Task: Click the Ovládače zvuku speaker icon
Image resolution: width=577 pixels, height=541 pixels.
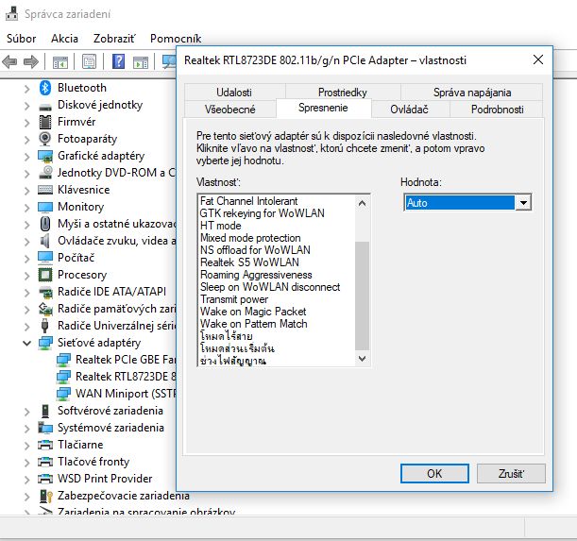Action: coord(44,241)
